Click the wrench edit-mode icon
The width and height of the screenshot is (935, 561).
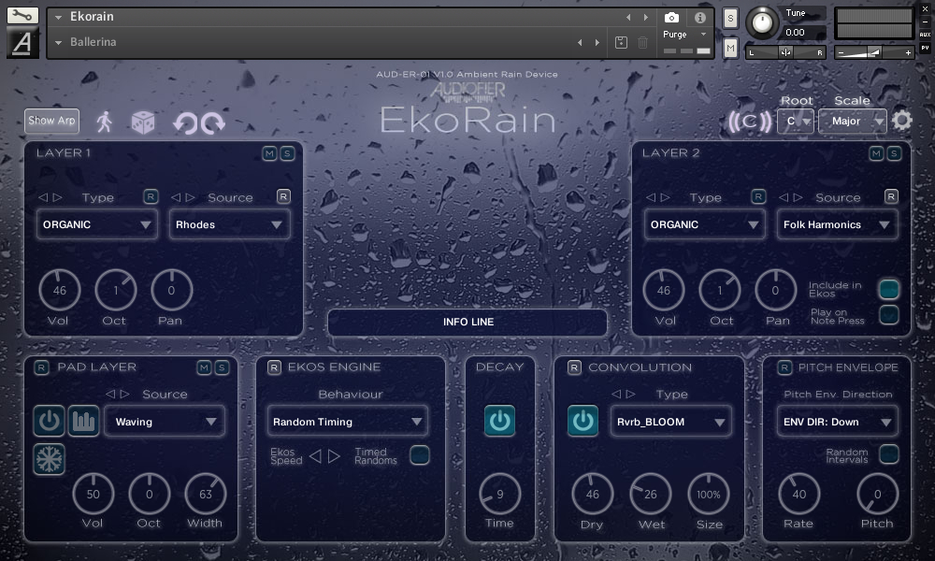22,15
